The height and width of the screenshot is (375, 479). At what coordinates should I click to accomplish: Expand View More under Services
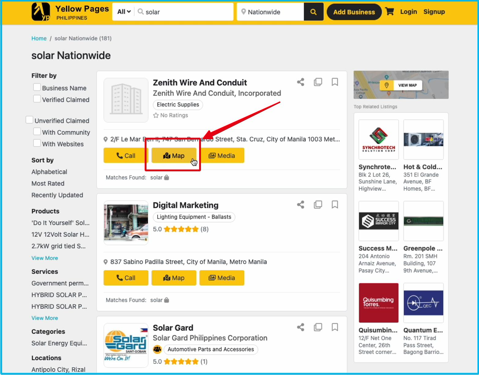pos(45,318)
